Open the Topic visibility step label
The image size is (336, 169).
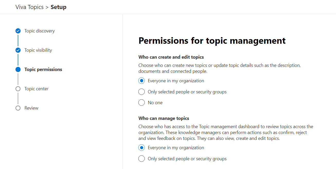tap(38, 50)
